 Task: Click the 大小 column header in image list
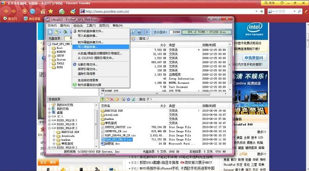coord(163,45)
